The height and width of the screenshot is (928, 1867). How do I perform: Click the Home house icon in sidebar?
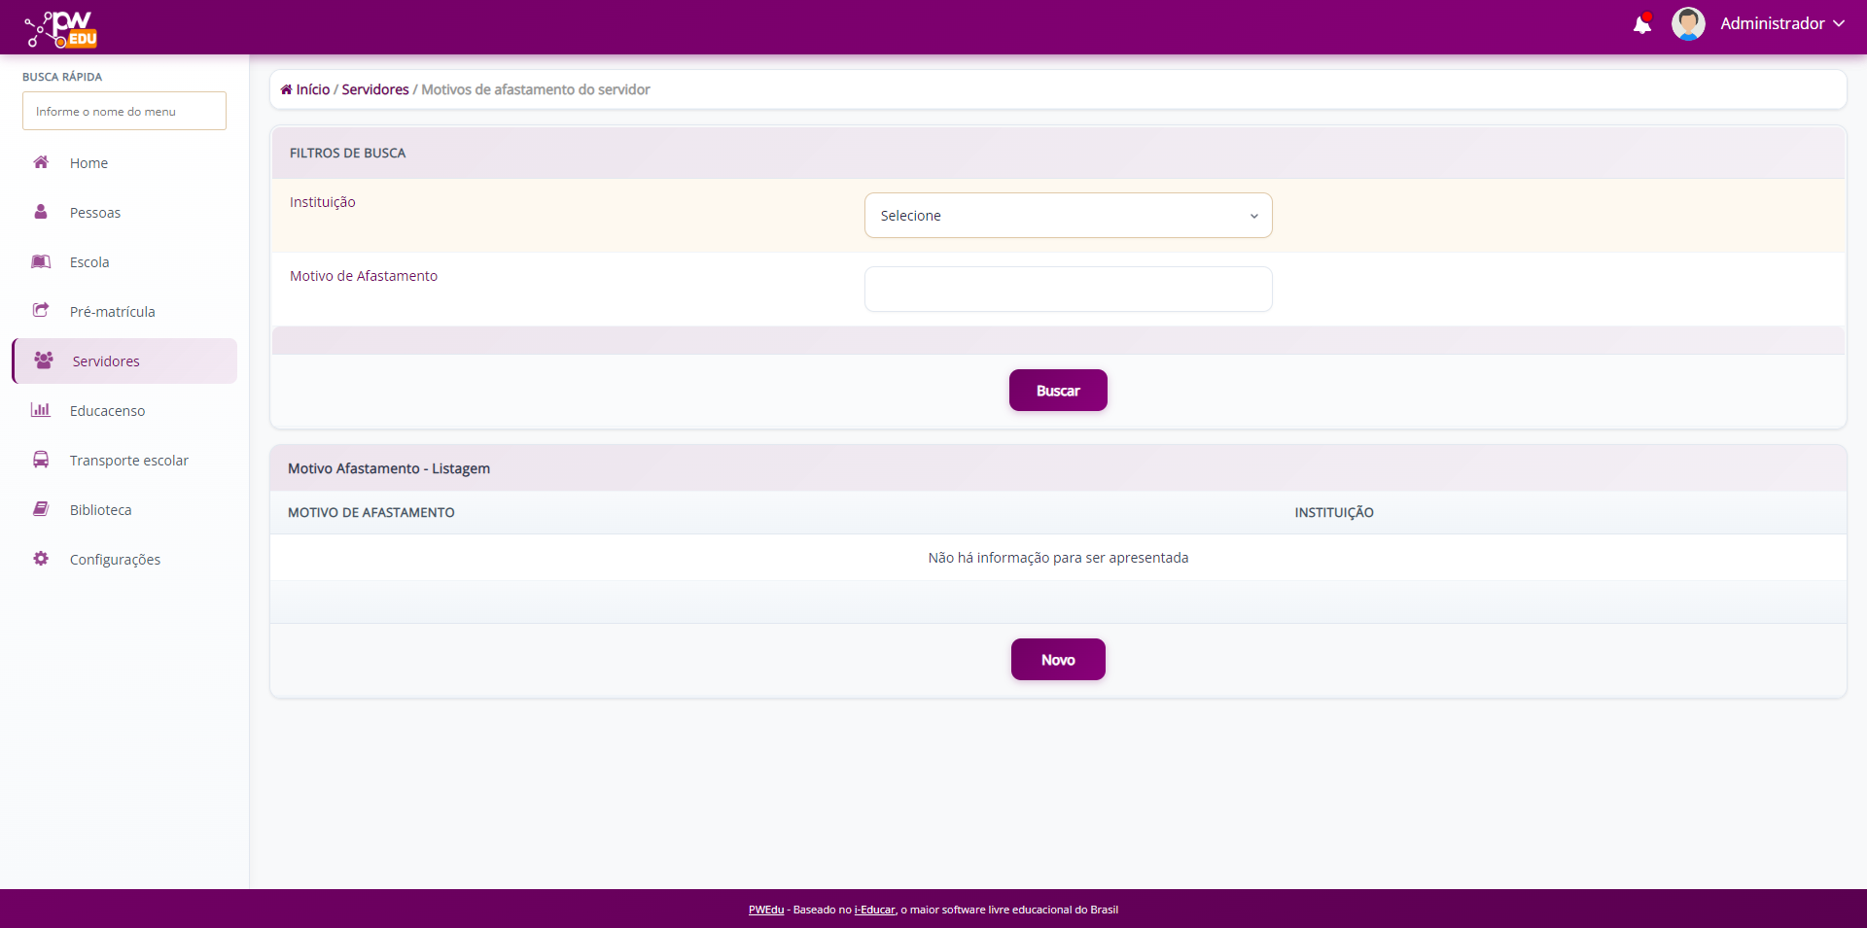click(x=41, y=162)
